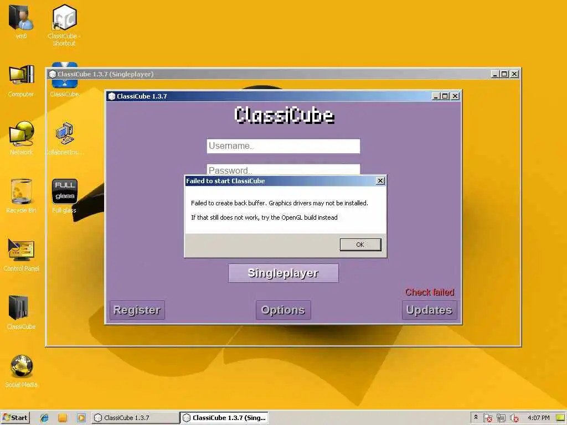This screenshot has width=567, height=425.
Task: Focus the Password input field
Action: click(283, 169)
